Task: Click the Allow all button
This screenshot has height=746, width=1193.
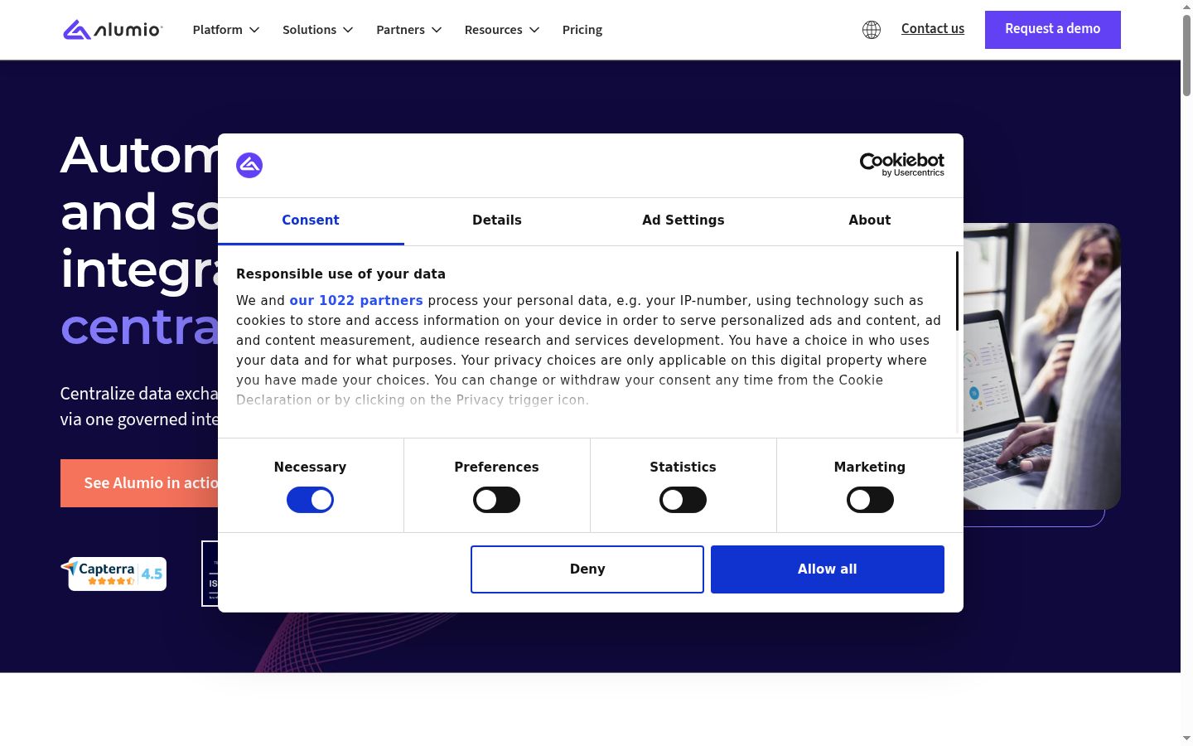Action: (x=828, y=569)
